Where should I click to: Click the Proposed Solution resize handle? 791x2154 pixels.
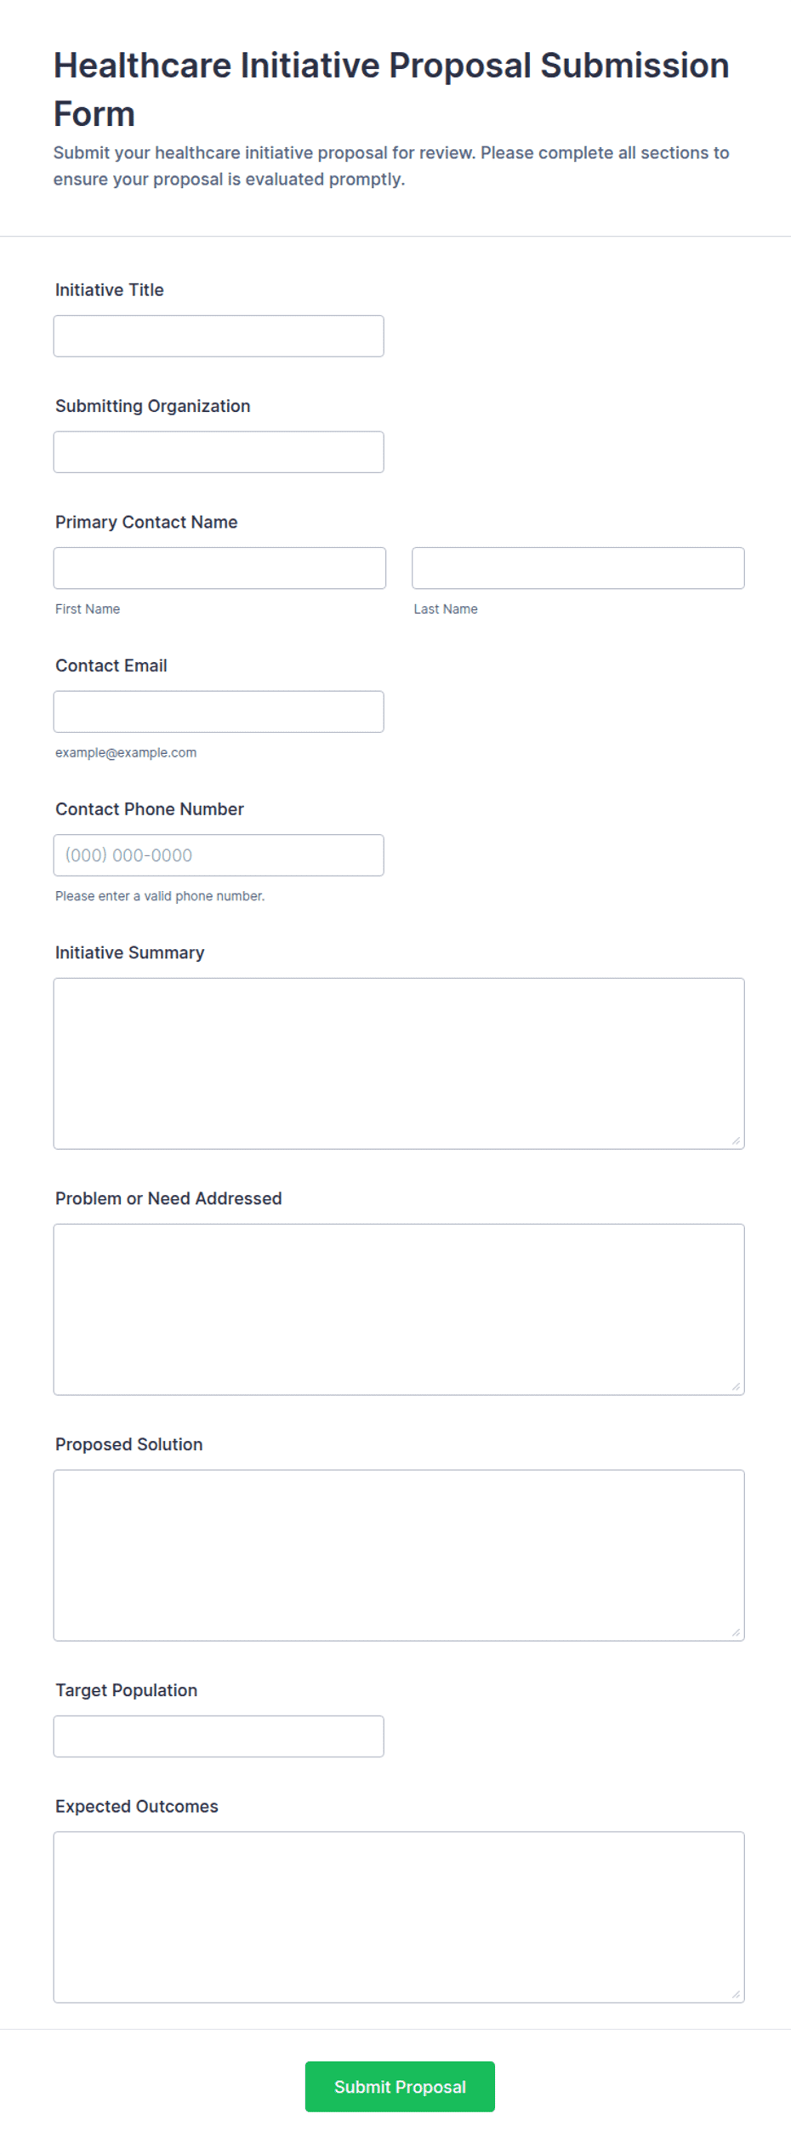737,1633
